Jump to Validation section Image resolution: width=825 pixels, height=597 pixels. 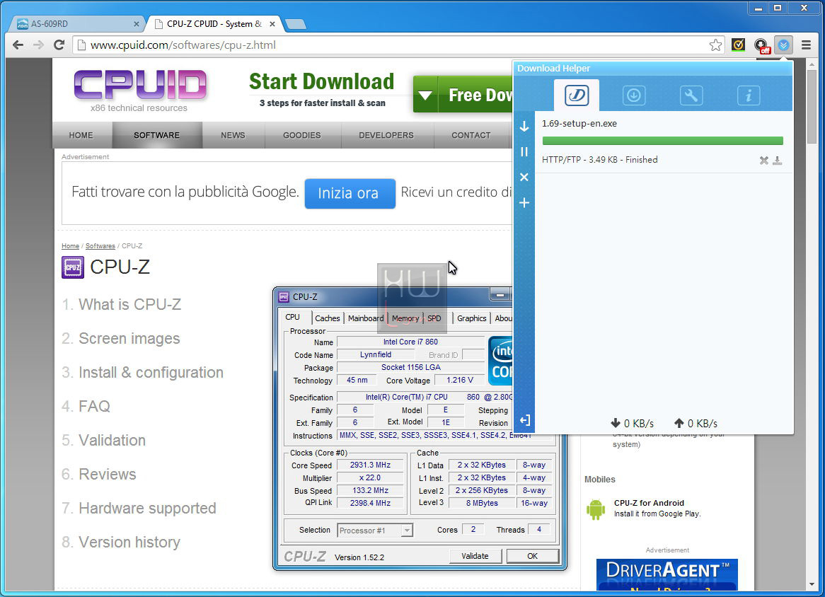tap(112, 440)
